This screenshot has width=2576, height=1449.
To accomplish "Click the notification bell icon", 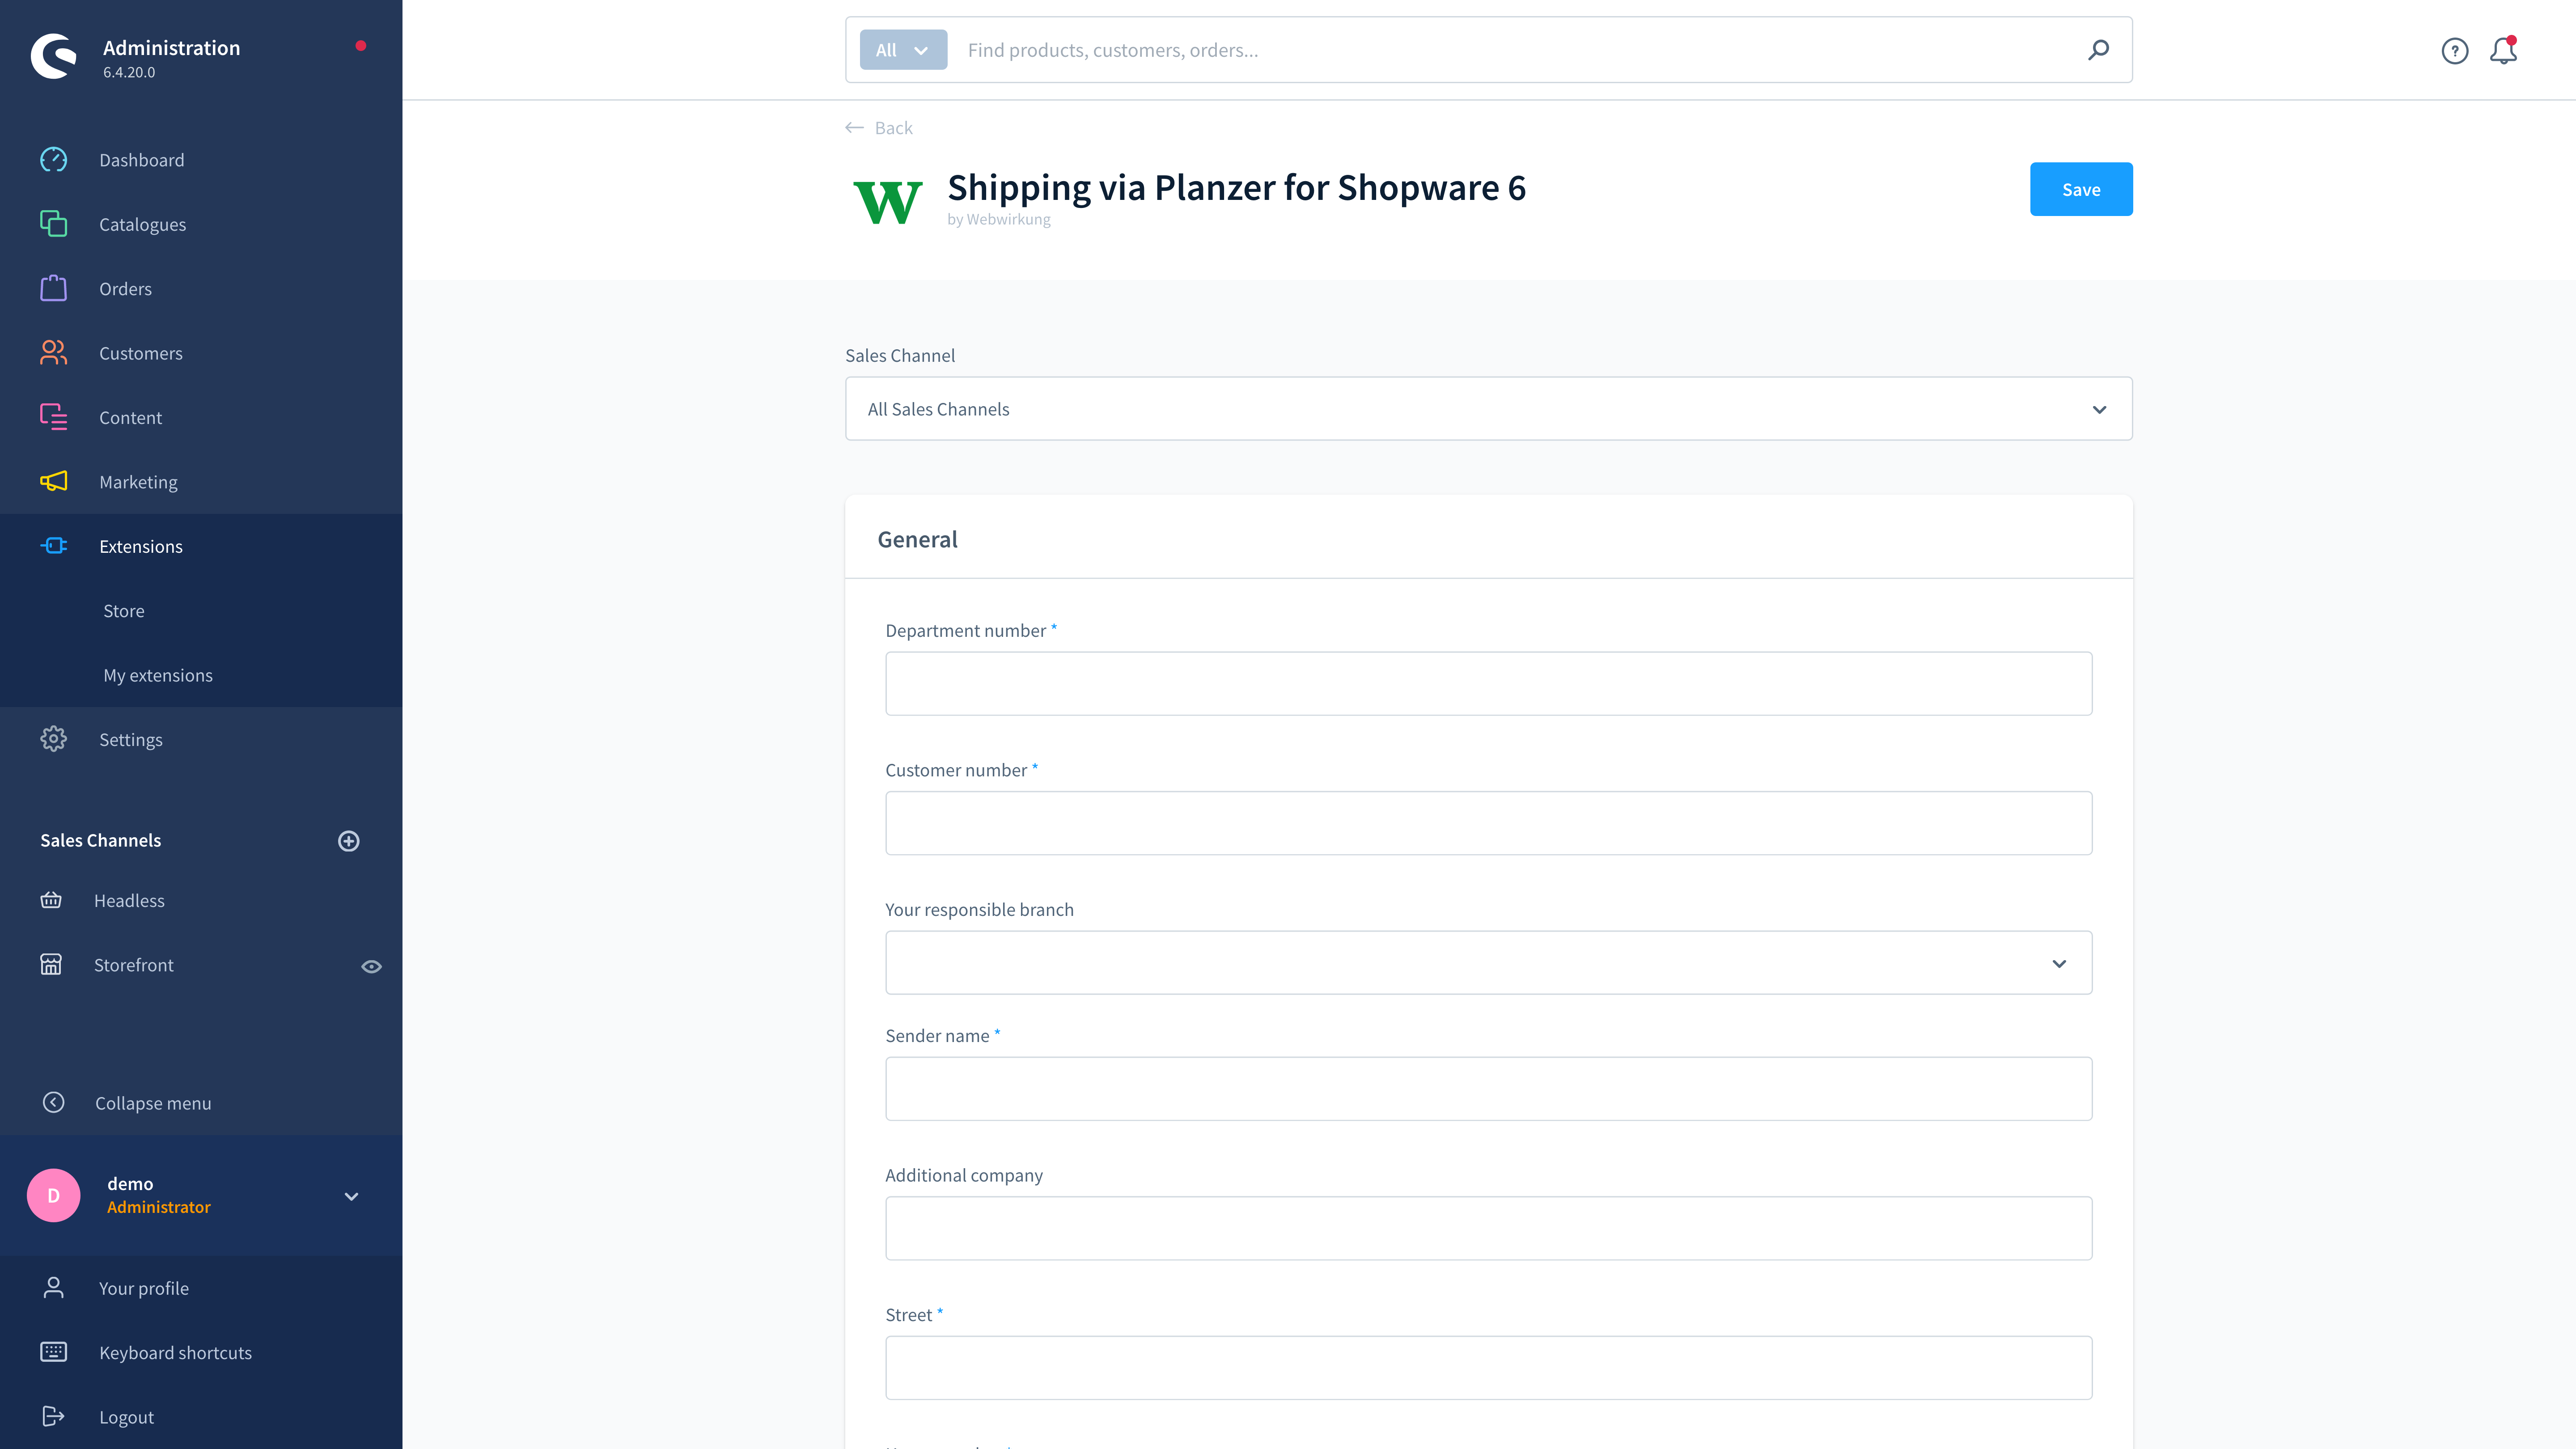I will [2502, 50].
